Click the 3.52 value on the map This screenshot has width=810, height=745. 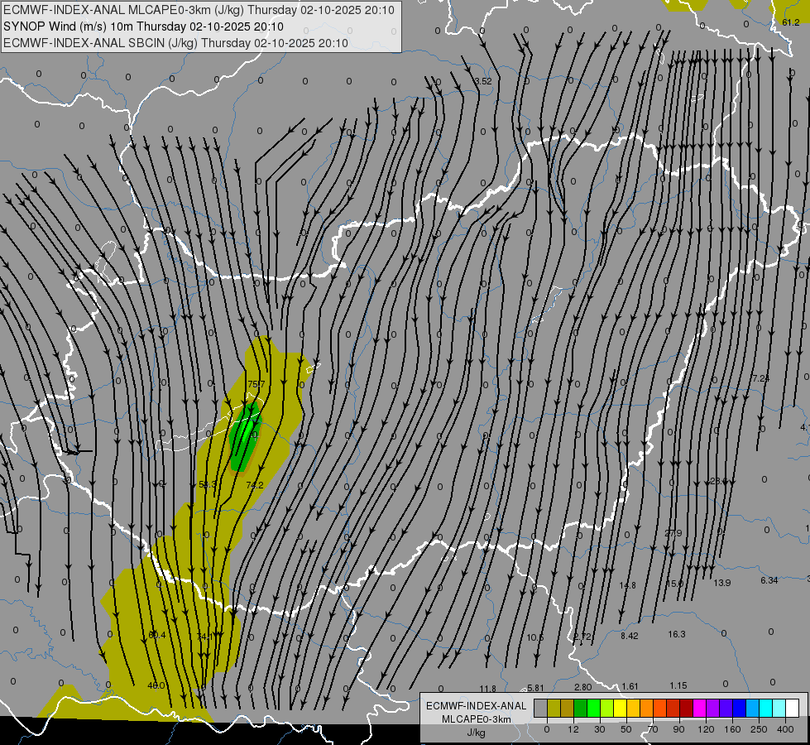pos(483,81)
